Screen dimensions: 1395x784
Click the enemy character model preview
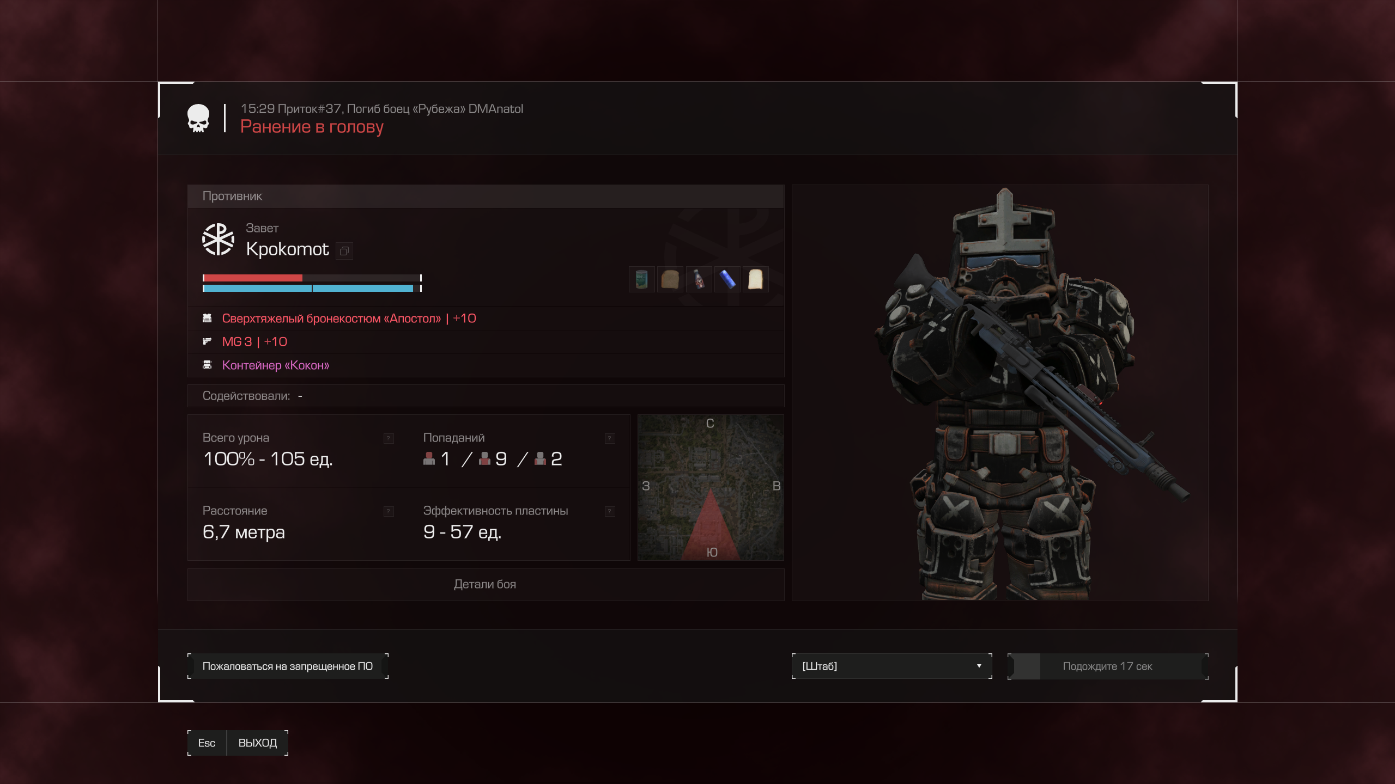pyautogui.click(x=1000, y=393)
